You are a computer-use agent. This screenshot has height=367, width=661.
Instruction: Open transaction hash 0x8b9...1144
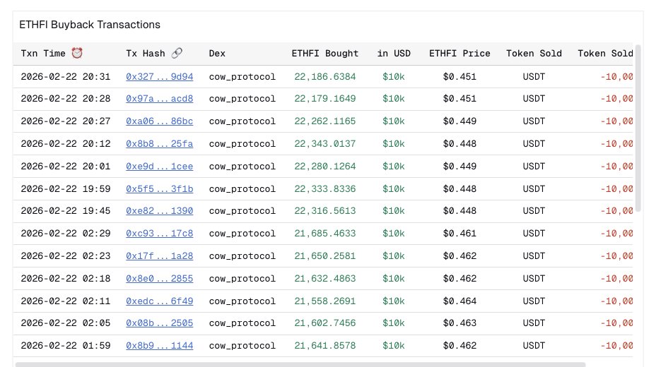[x=159, y=346]
